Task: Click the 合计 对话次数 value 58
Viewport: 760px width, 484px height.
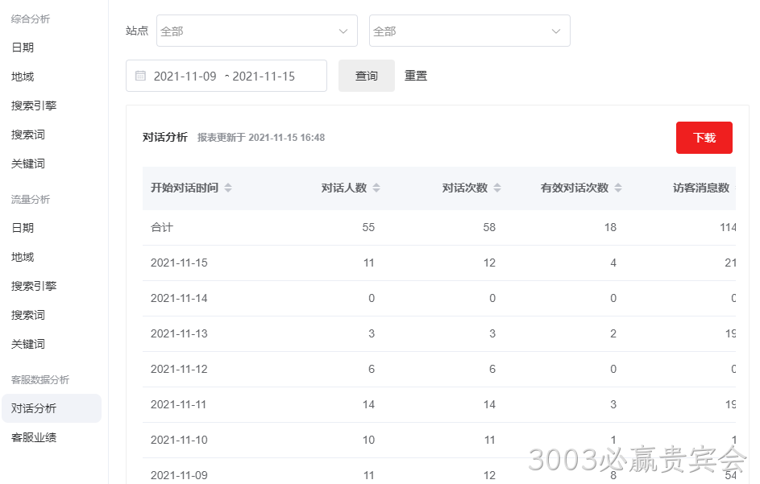Action: 489,227
